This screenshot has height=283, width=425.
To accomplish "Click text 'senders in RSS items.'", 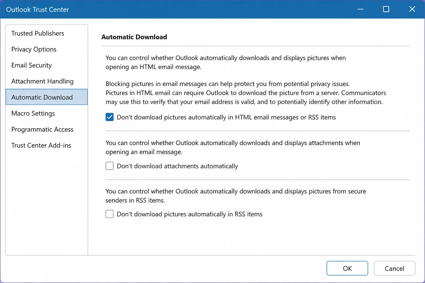I will click(x=135, y=200).
